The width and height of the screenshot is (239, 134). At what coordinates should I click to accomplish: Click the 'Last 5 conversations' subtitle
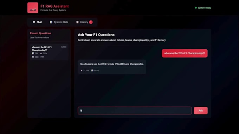coord(39,37)
